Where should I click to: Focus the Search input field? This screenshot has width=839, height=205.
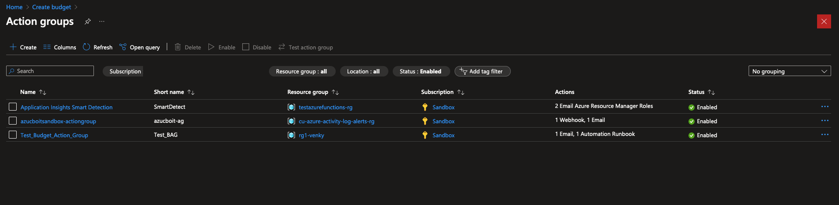click(50, 71)
